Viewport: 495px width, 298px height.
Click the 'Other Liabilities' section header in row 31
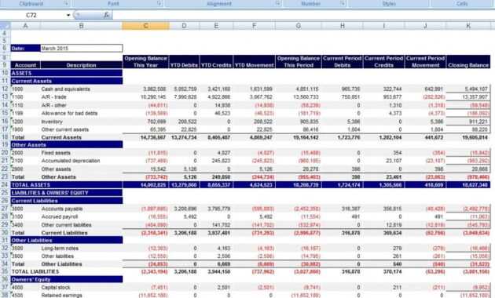[66, 240]
